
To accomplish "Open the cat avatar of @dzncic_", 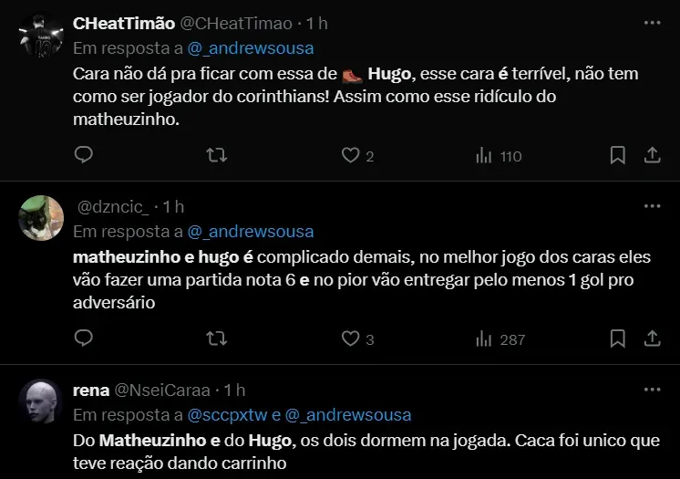I will click(x=41, y=219).
